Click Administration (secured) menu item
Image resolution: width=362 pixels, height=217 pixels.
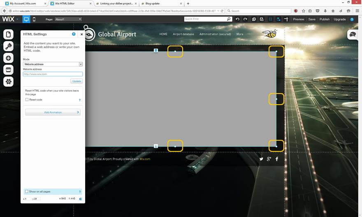tap(215, 34)
